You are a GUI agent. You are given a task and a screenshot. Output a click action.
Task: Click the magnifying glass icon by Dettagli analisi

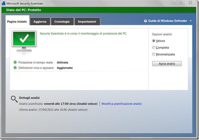(14, 99)
